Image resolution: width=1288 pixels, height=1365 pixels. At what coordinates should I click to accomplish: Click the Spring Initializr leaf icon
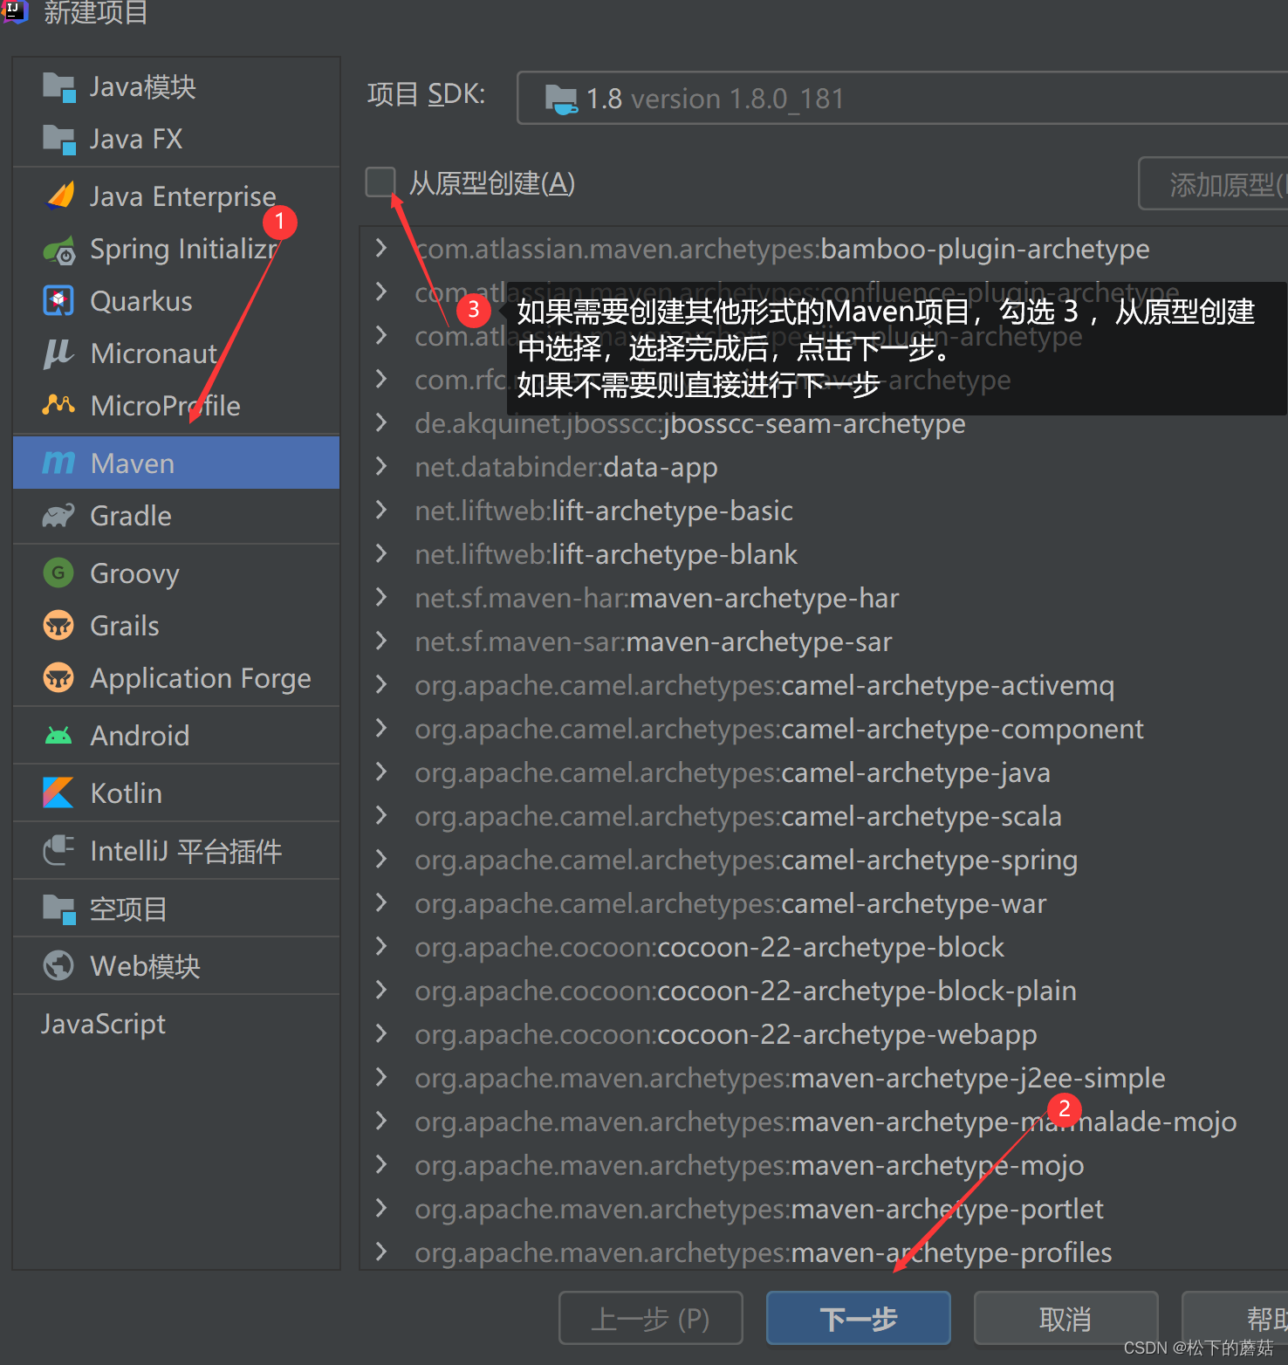[59, 250]
